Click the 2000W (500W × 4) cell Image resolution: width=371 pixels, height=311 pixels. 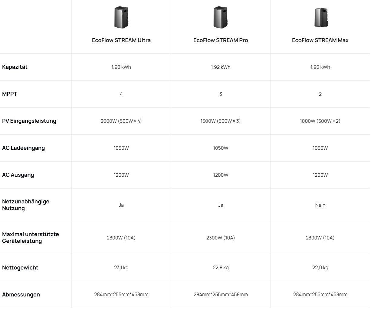click(x=121, y=121)
